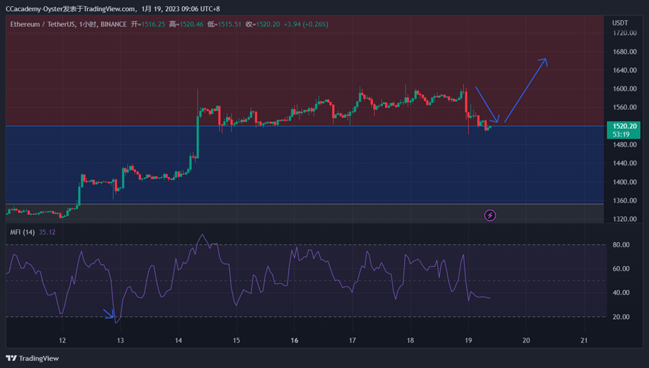Click the USDT currency label on the price axis
Viewport: 649px width, 368px height.
tap(621, 23)
